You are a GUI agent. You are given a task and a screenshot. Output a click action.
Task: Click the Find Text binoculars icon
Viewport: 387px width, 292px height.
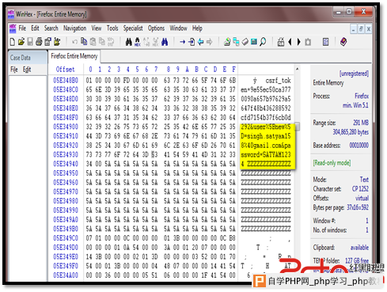coord(129,42)
